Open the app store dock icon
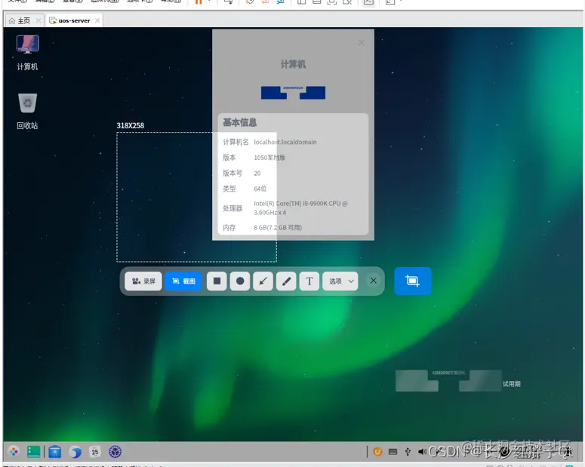 pyautogui.click(x=55, y=452)
